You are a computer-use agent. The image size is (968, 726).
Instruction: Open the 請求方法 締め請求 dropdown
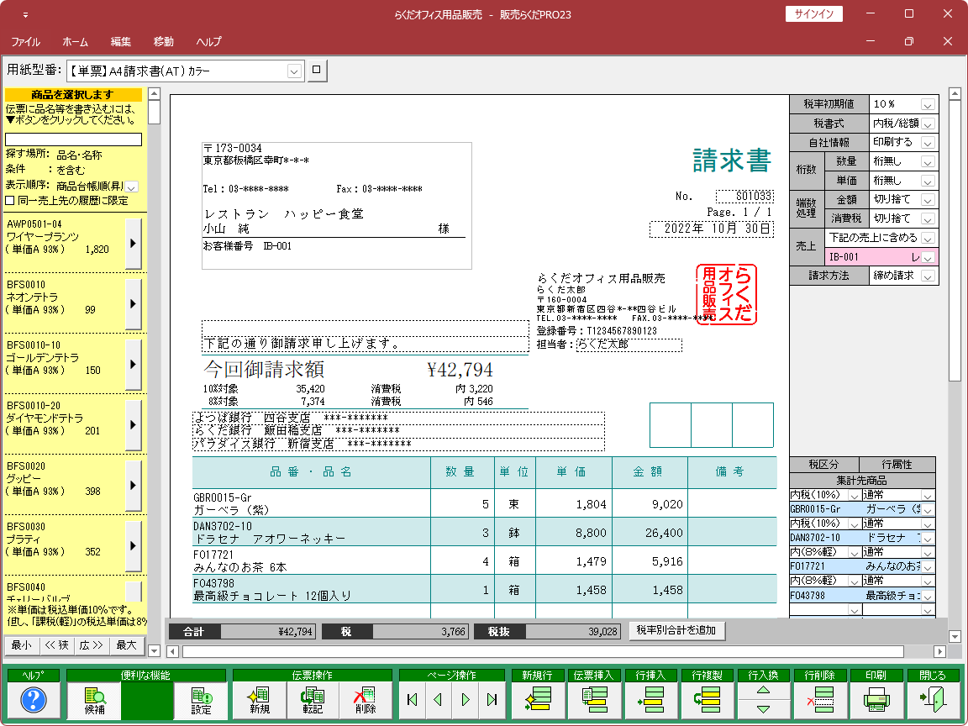coord(928,276)
